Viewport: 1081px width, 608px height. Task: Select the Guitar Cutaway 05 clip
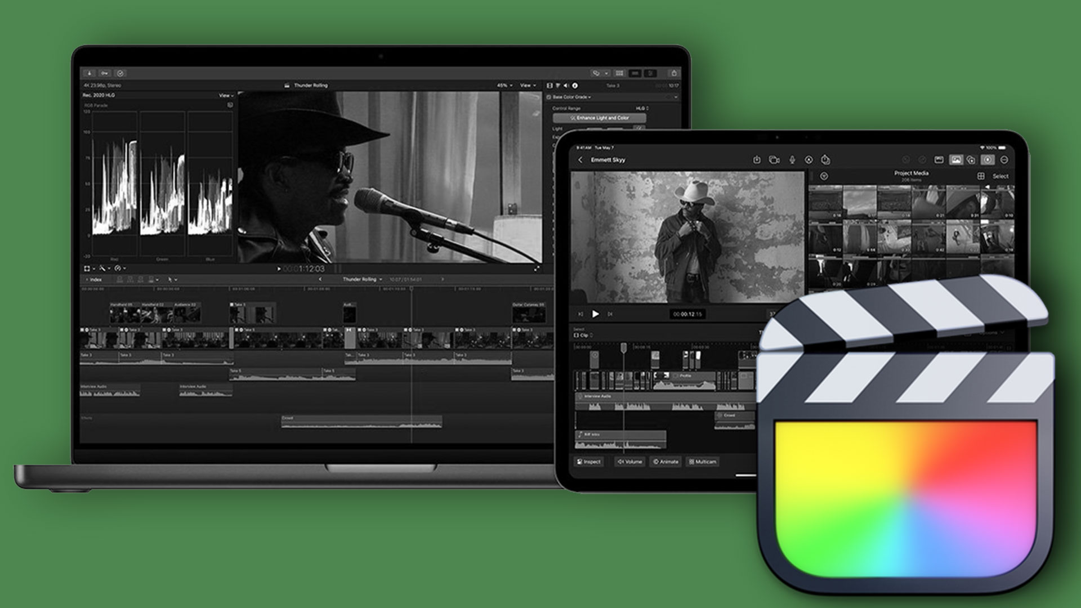[x=529, y=312]
